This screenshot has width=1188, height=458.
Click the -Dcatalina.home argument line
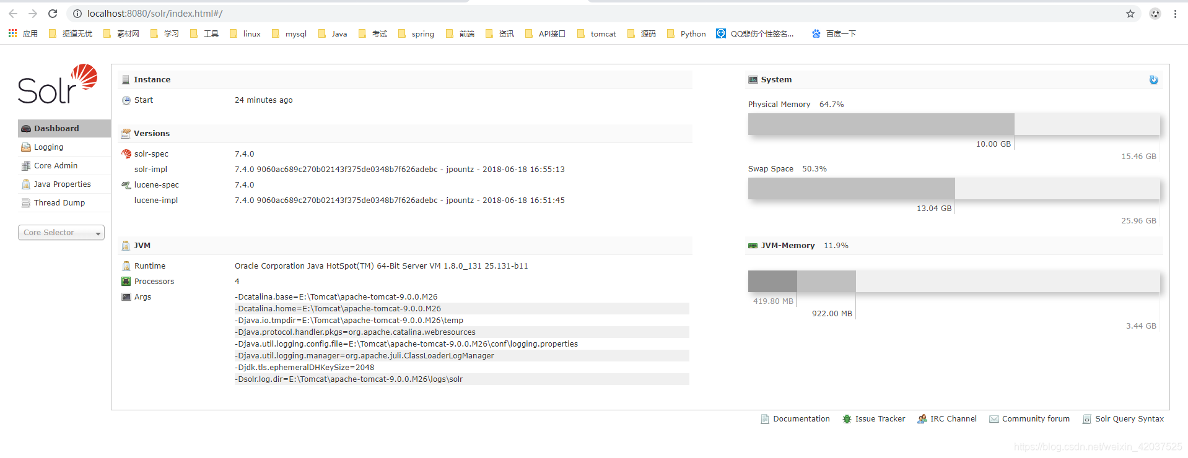point(461,309)
